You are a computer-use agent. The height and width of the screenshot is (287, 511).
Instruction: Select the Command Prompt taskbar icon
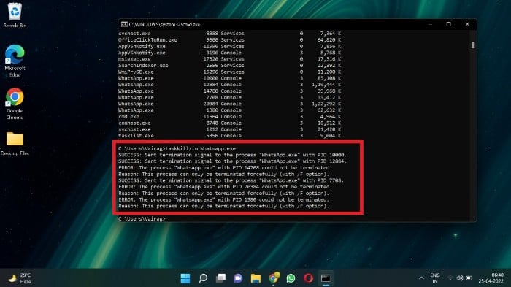pos(326,278)
